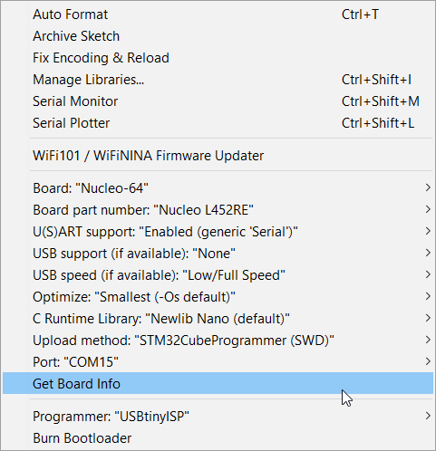Expand the Port "COM15" submenu
Viewport: 436px width, 451px height.
(218, 362)
